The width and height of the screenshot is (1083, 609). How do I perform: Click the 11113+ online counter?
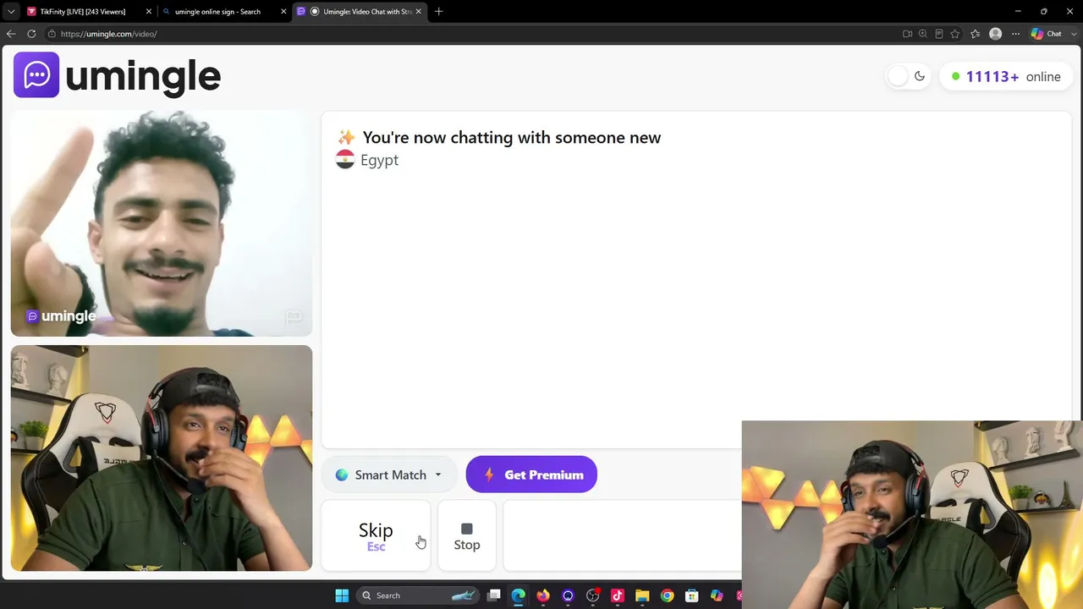tap(1005, 76)
